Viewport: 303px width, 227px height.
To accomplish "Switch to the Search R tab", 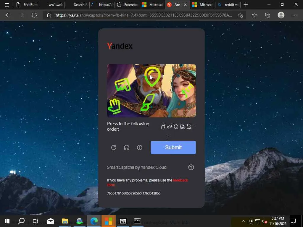I will pos(77,5).
